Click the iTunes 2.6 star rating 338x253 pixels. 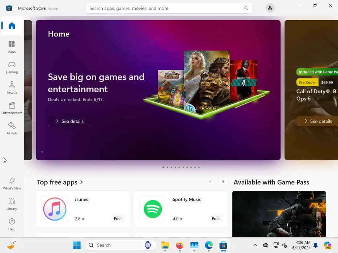tap(80, 219)
